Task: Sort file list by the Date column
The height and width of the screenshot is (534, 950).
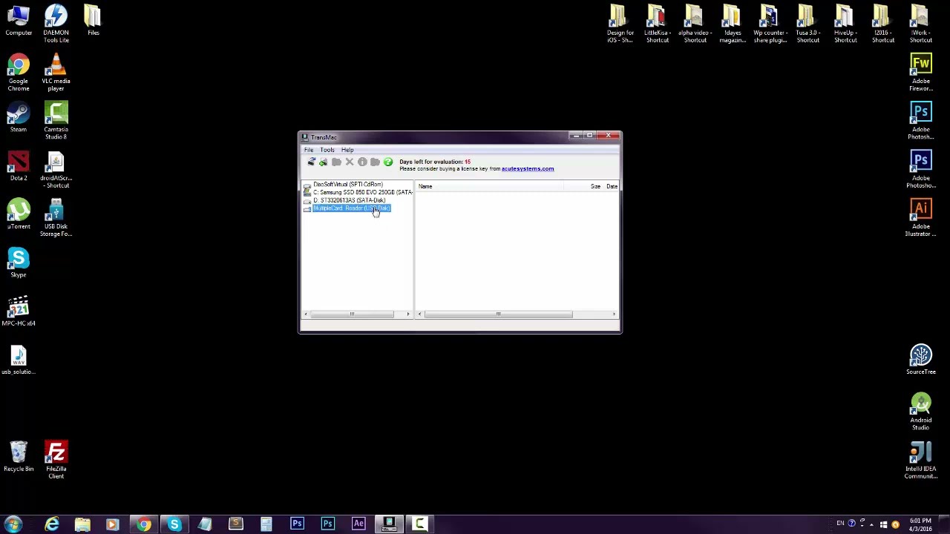Action: click(612, 186)
